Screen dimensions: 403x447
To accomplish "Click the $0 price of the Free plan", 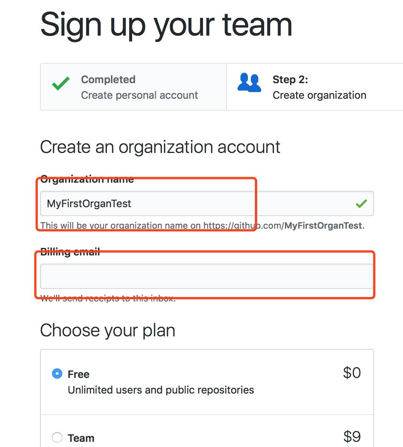I will coord(351,373).
